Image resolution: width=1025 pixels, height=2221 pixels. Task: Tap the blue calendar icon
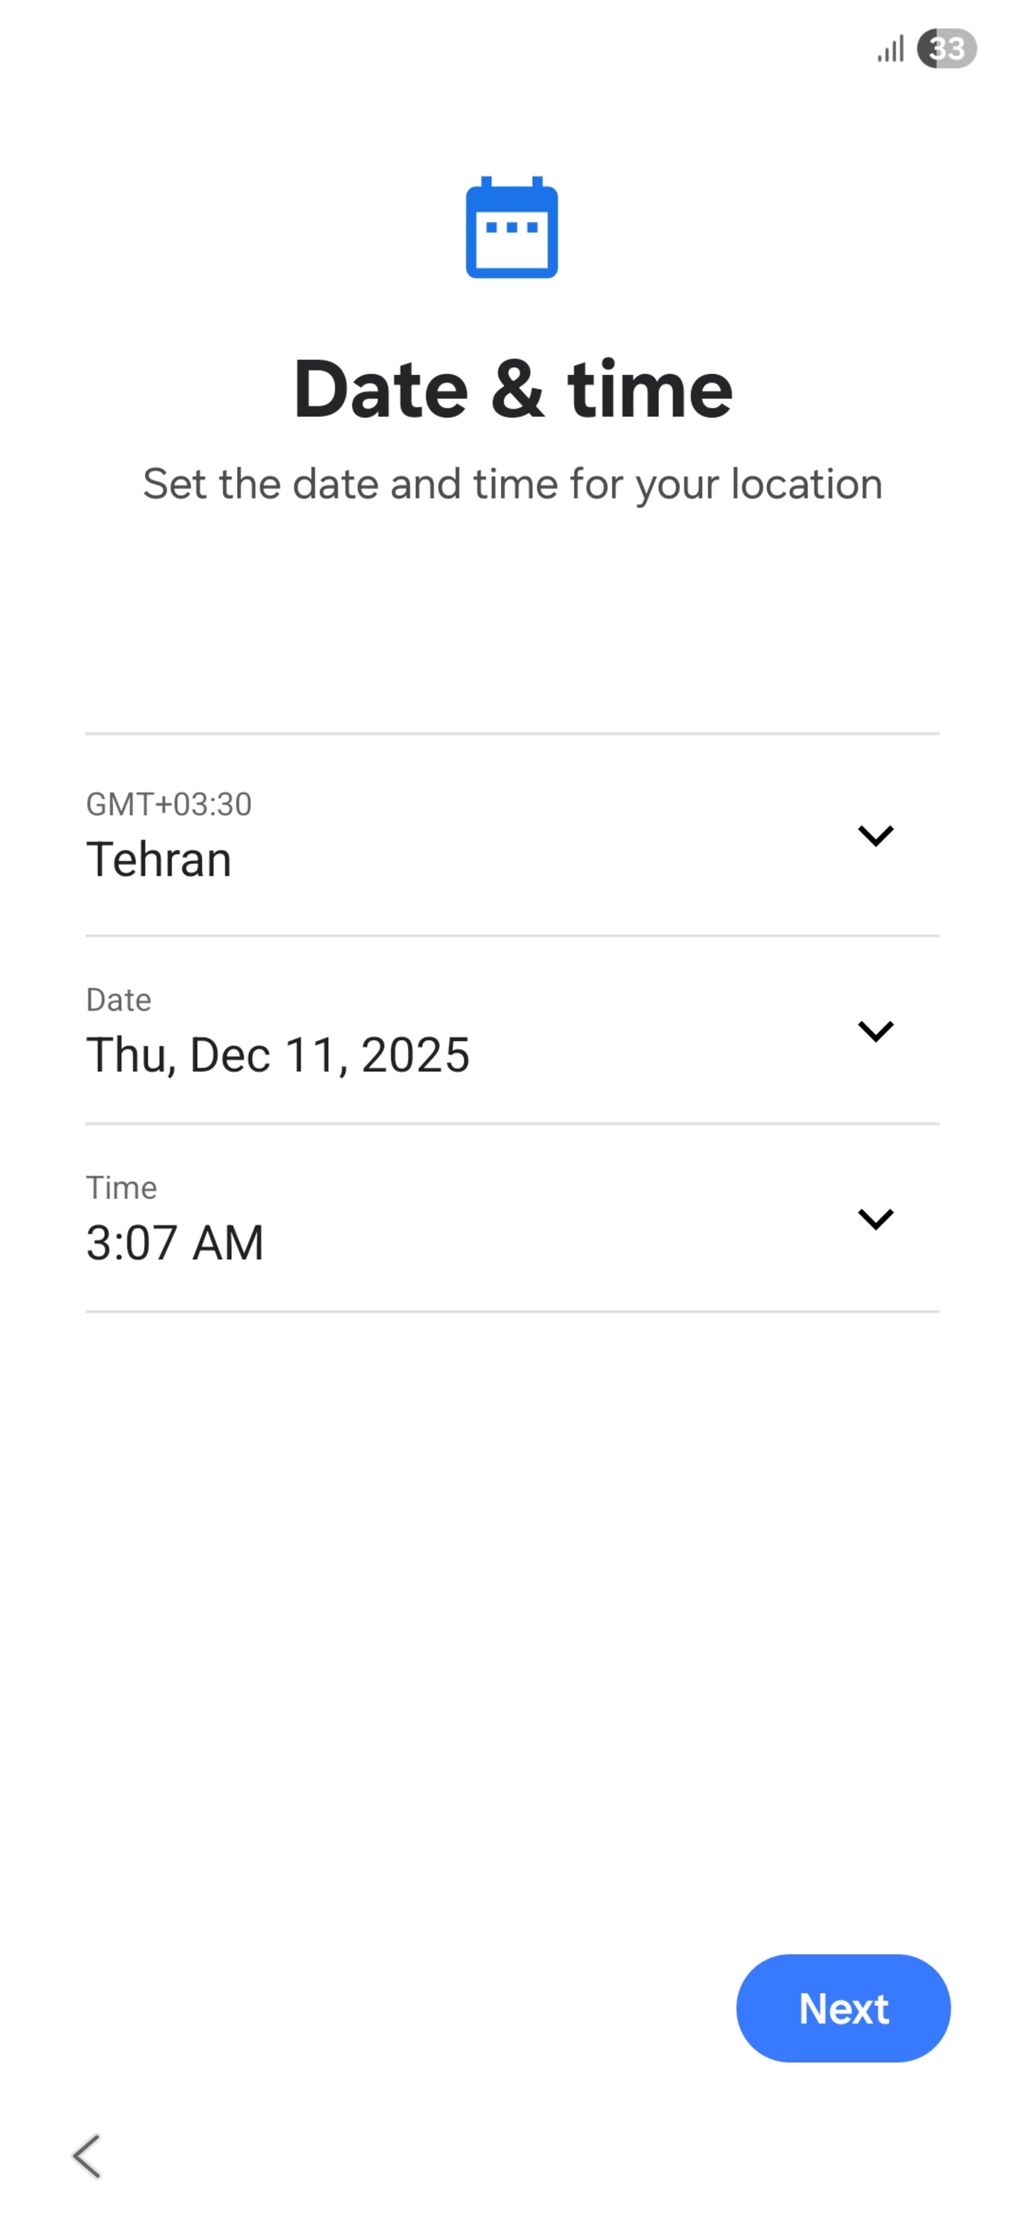tap(511, 227)
